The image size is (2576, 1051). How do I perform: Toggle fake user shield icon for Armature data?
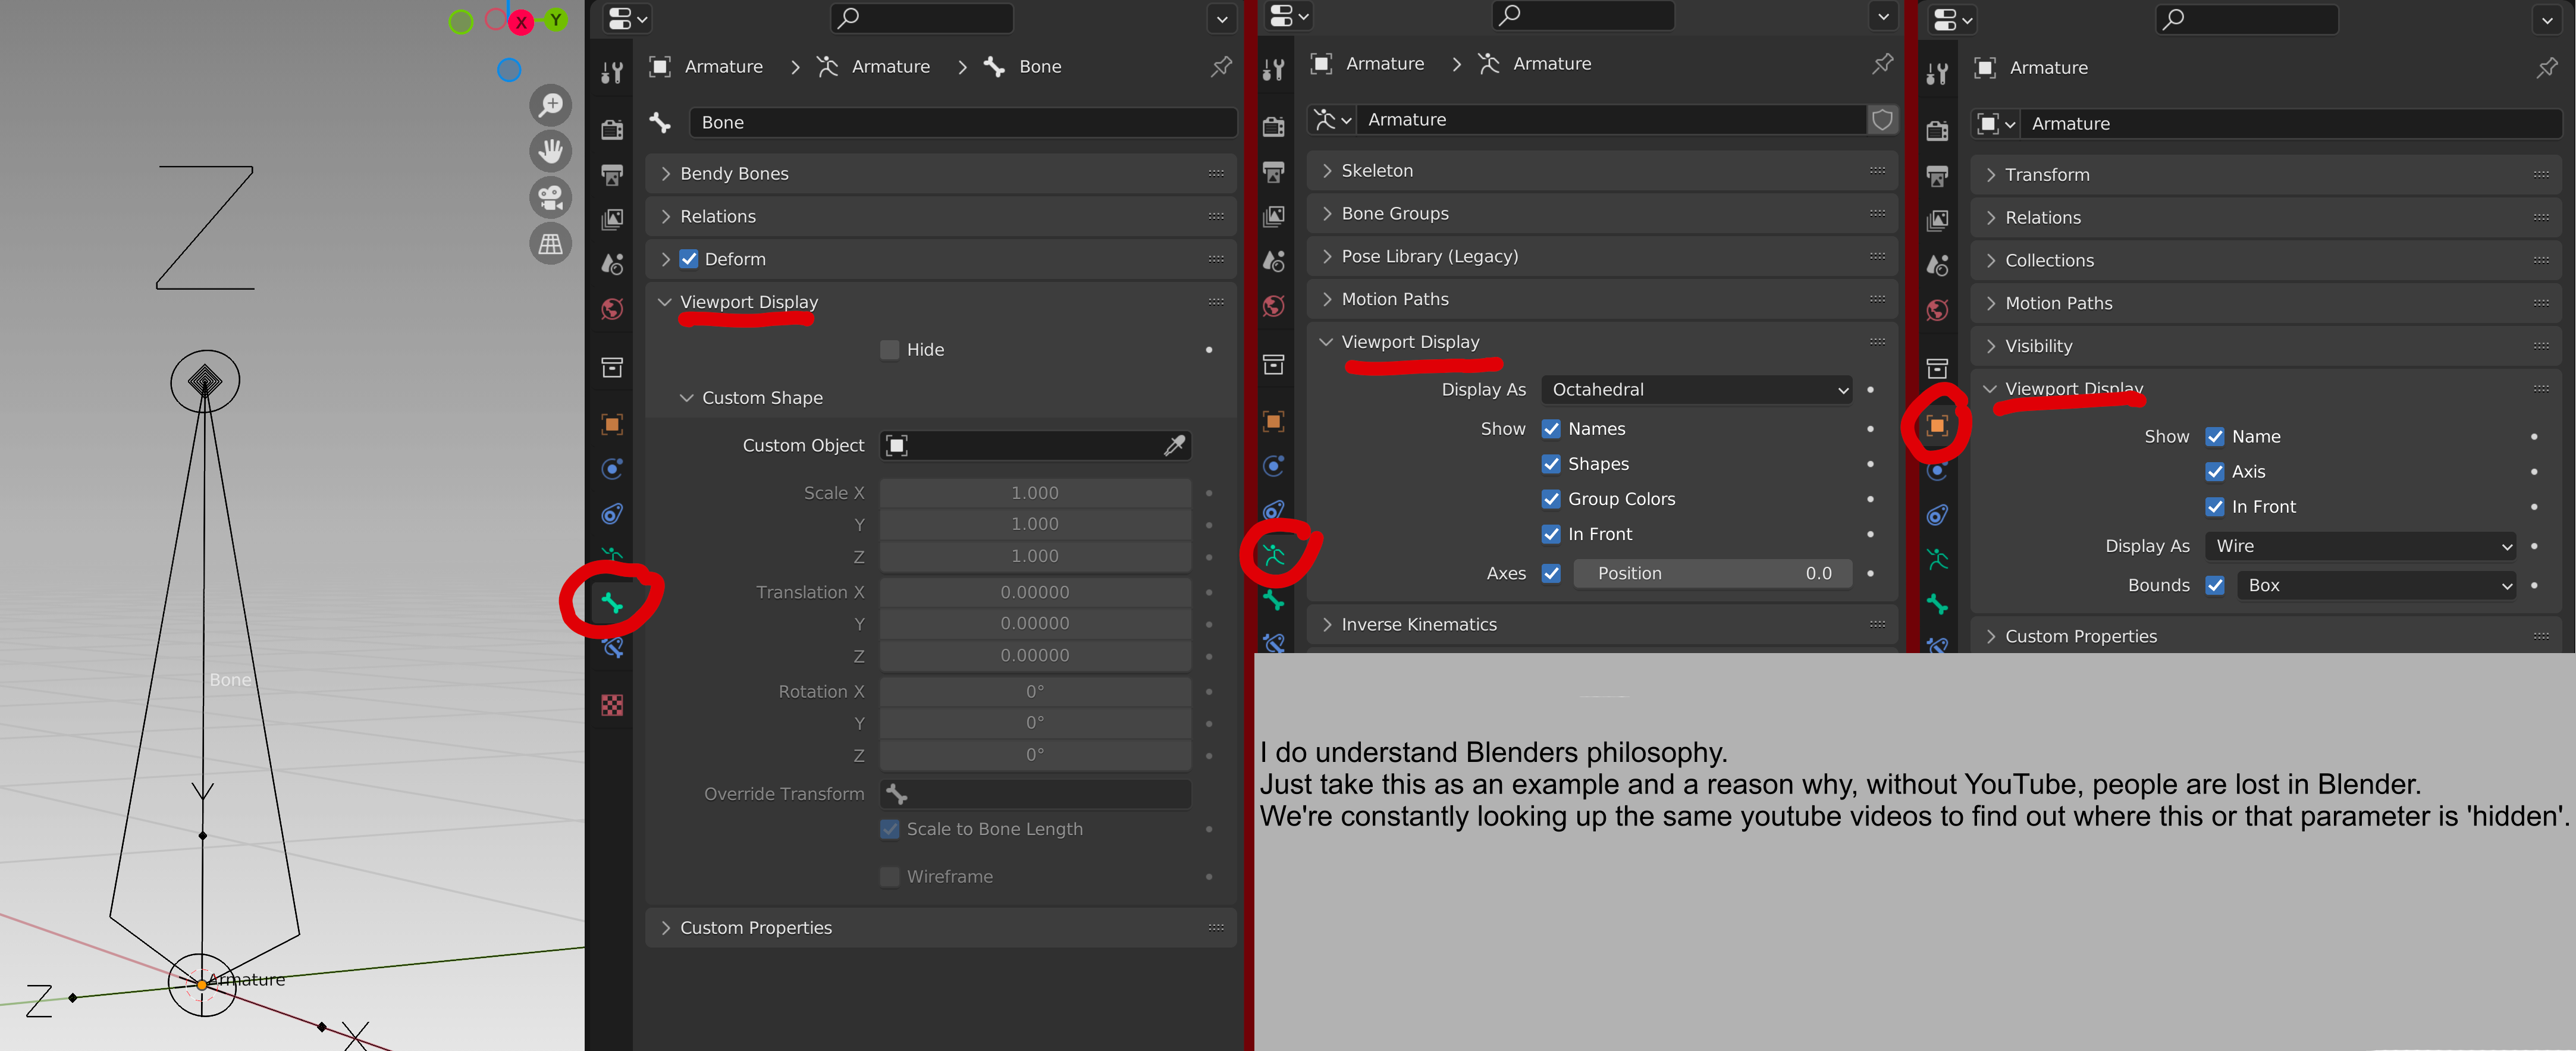pyautogui.click(x=1882, y=120)
